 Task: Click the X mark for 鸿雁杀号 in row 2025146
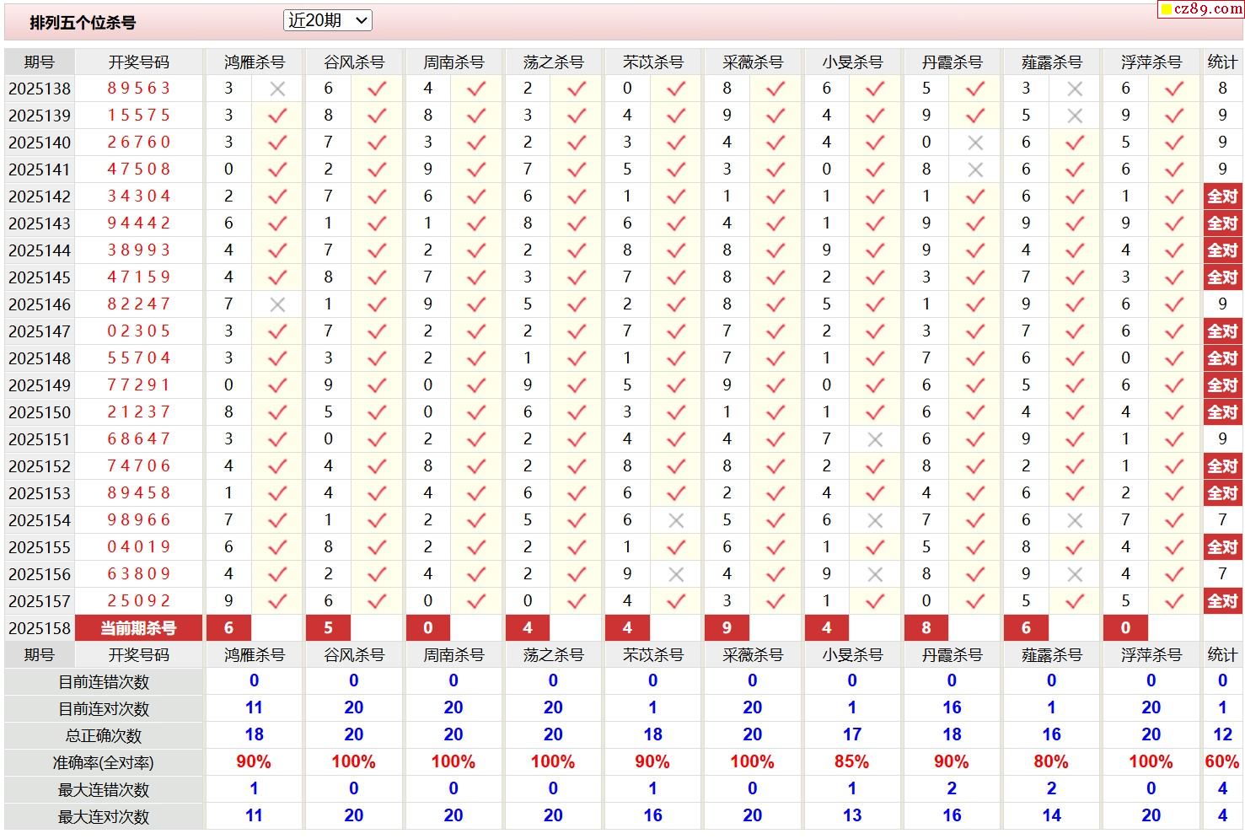click(277, 304)
